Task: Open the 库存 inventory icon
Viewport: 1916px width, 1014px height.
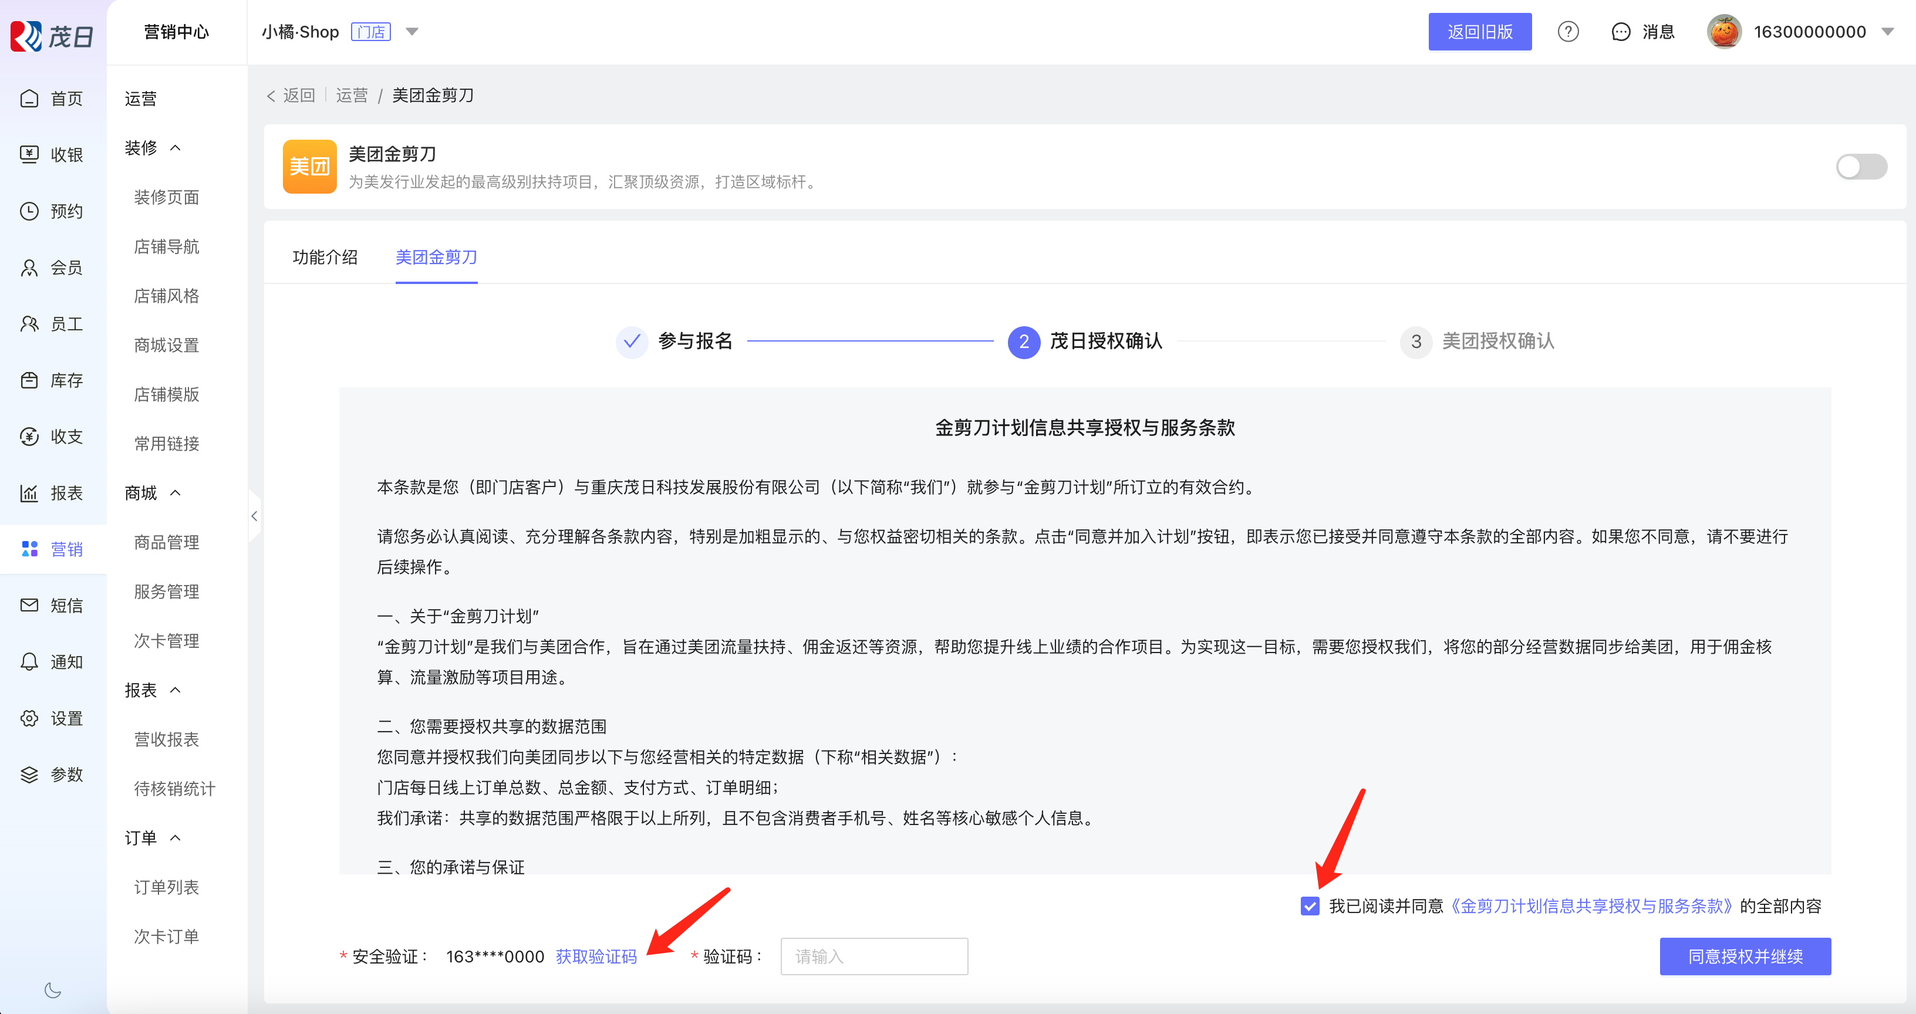Action: click(29, 380)
